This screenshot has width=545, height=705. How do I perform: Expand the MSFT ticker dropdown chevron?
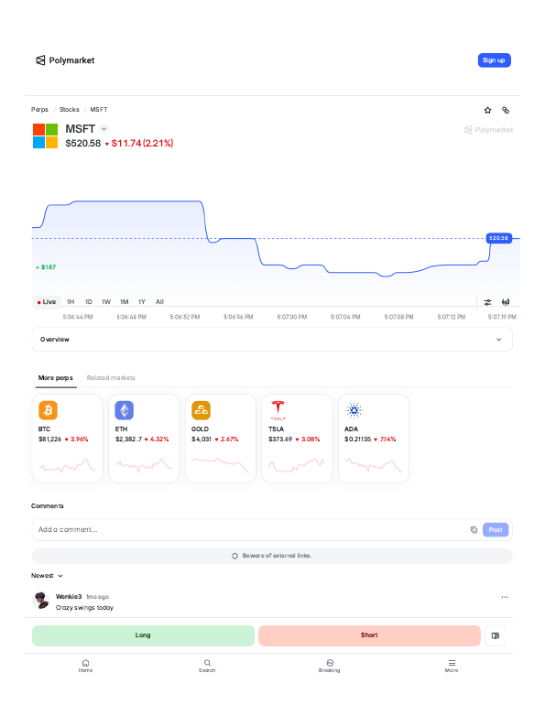point(104,129)
